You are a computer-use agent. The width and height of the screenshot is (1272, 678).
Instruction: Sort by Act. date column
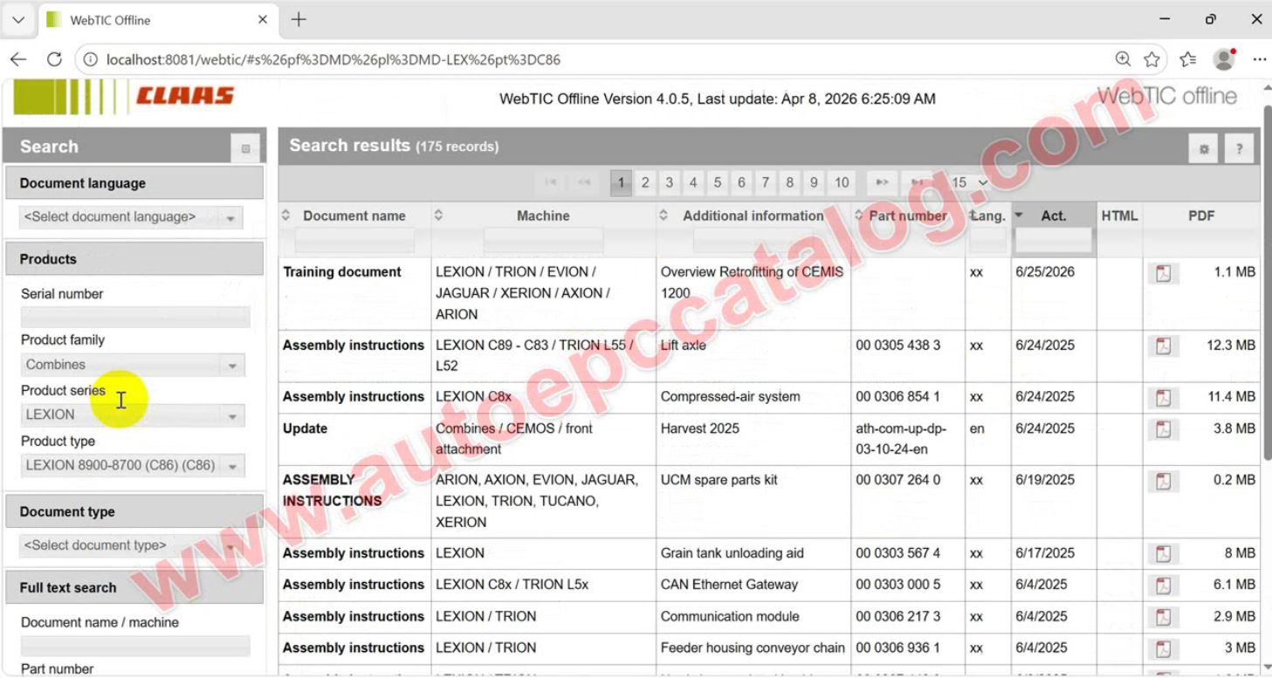click(x=1053, y=216)
